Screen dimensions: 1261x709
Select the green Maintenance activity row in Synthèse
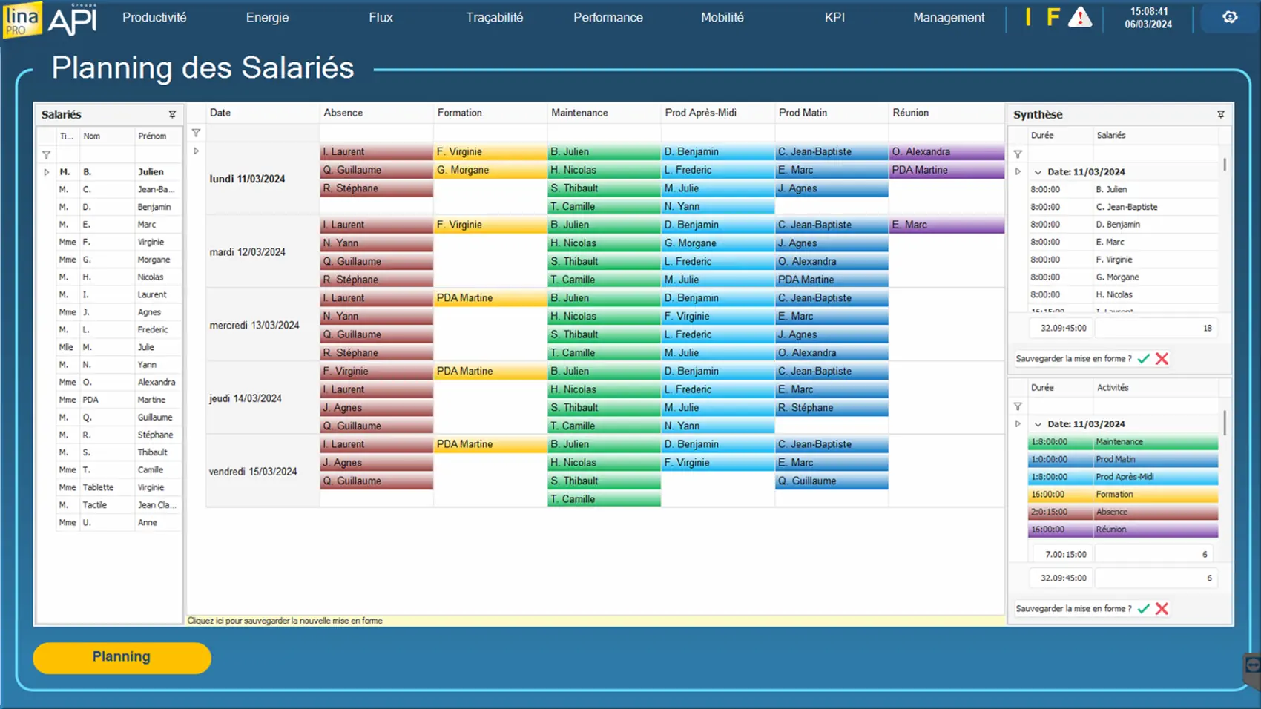1122,442
